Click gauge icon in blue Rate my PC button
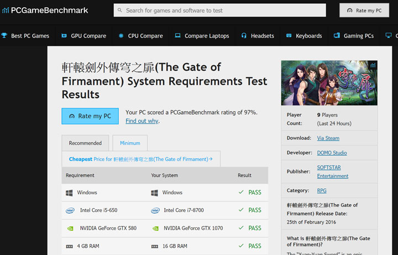 [x=72, y=116]
